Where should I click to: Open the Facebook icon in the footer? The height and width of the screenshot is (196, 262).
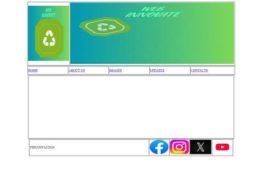pyautogui.click(x=159, y=147)
